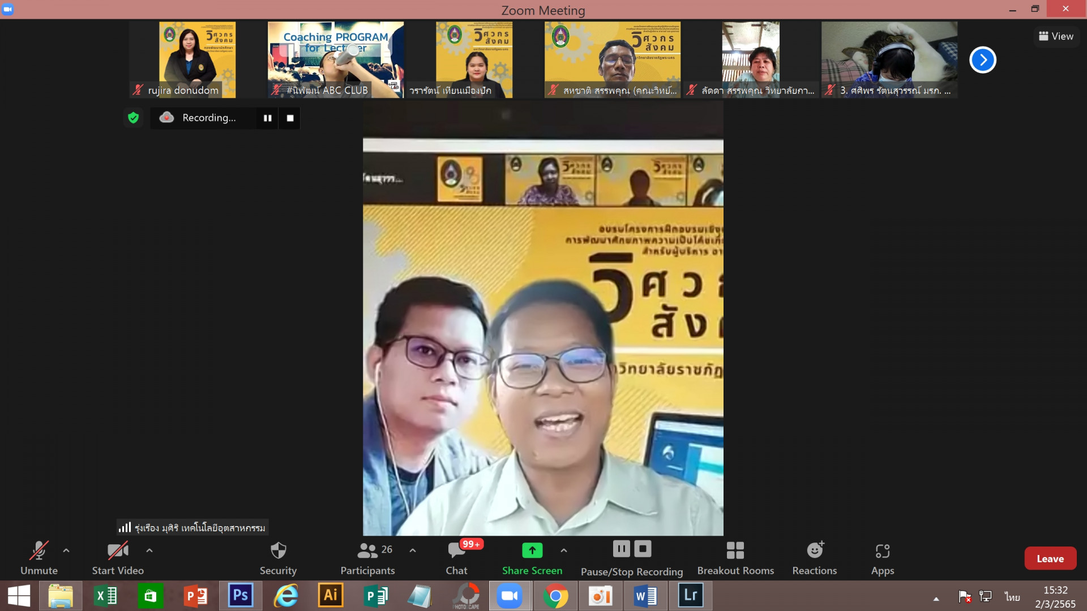The image size is (1087, 611).
Task: Open Chrome from taskbar
Action: (555, 596)
